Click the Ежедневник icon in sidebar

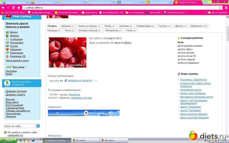click(x=7, y=53)
